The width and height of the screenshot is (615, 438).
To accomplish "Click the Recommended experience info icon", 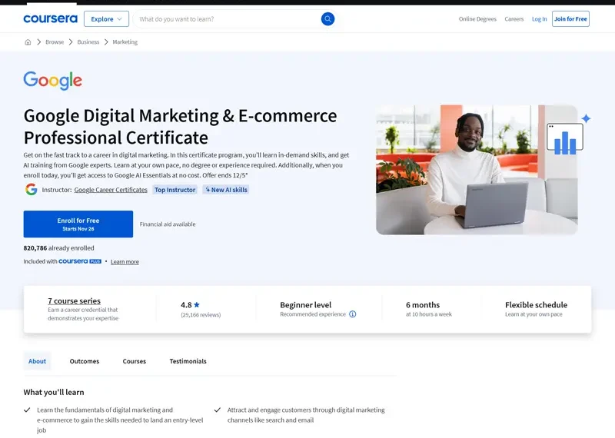I will (x=353, y=314).
